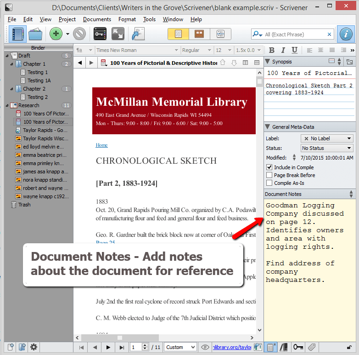Enable Page Break Before checkbox
359x355 pixels.
click(x=269, y=175)
